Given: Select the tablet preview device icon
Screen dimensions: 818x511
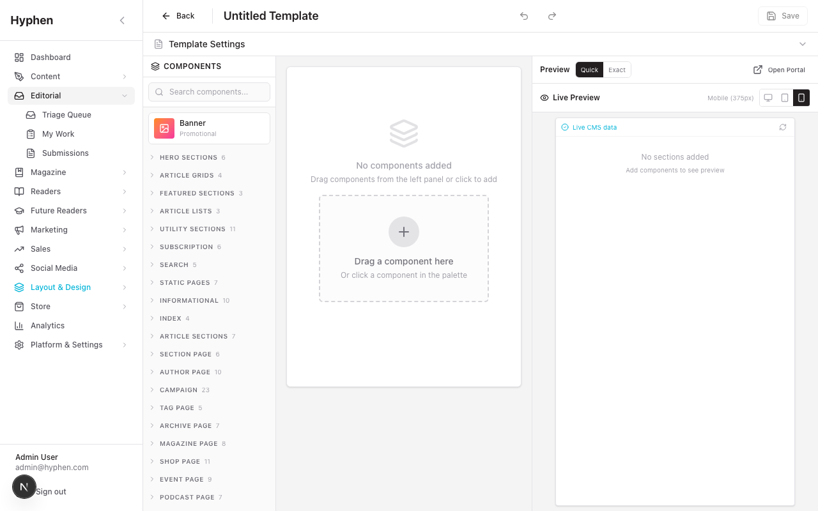Looking at the screenshot, I should pyautogui.click(x=784, y=98).
